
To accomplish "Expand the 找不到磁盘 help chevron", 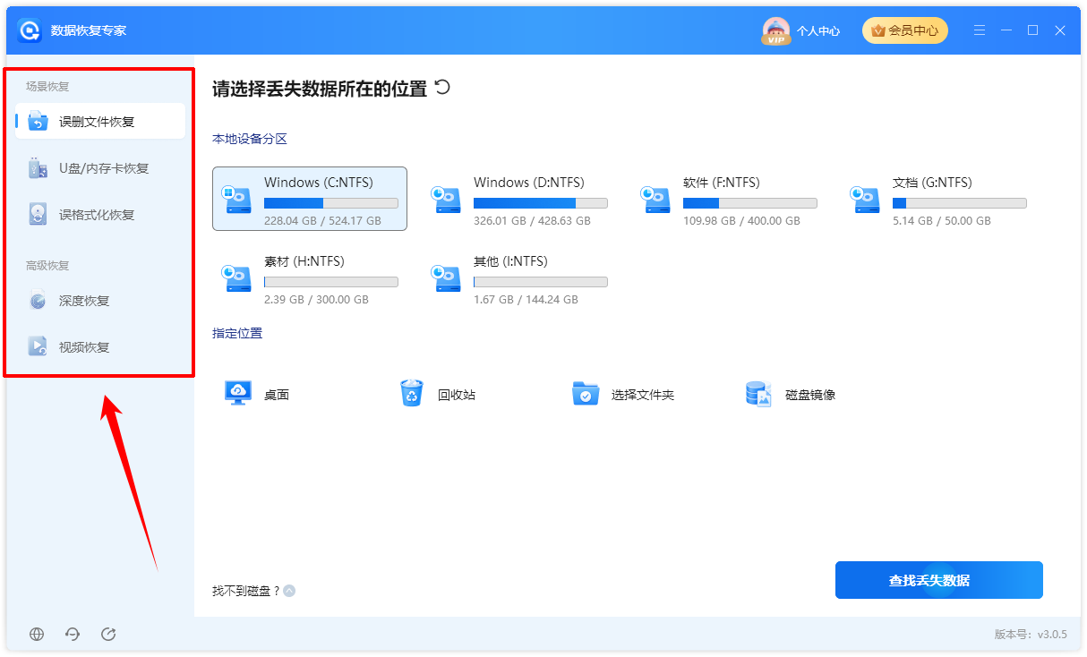I will (x=289, y=591).
